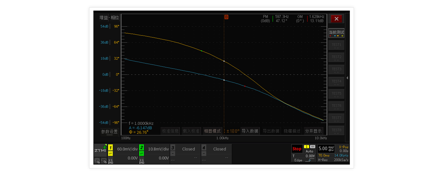This screenshot has height=184, width=443.
Task: Select the green channel 2 badge
Action: (x=141, y=147)
